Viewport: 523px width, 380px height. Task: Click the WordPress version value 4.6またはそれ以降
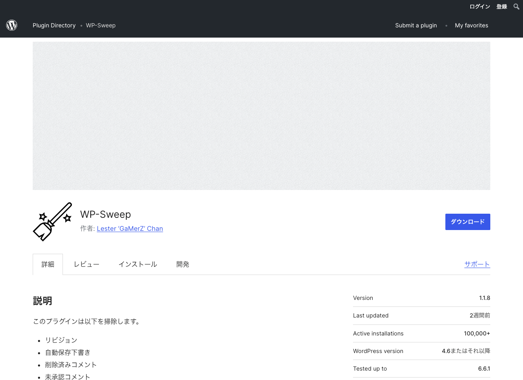pos(466,351)
